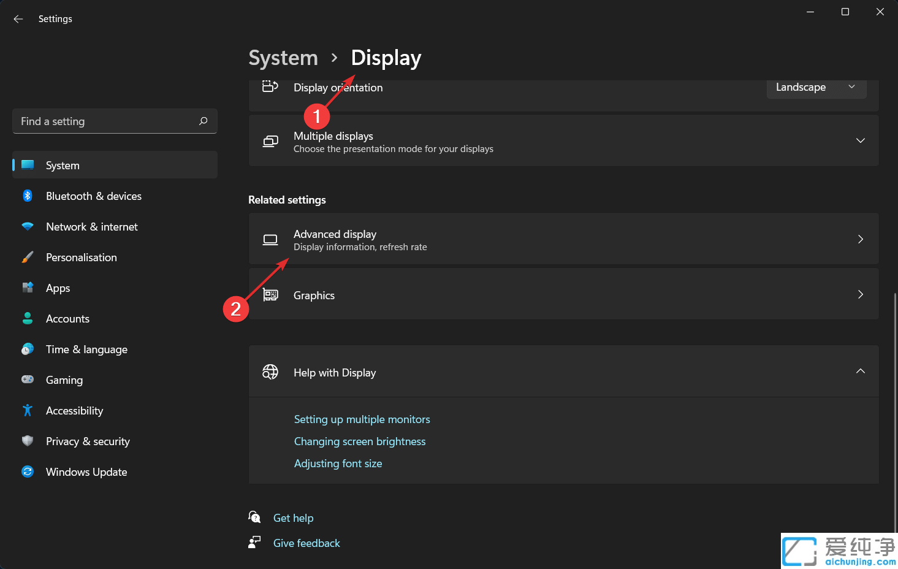
Task: Open the Setting up multiple monitors link
Action: click(x=362, y=419)
